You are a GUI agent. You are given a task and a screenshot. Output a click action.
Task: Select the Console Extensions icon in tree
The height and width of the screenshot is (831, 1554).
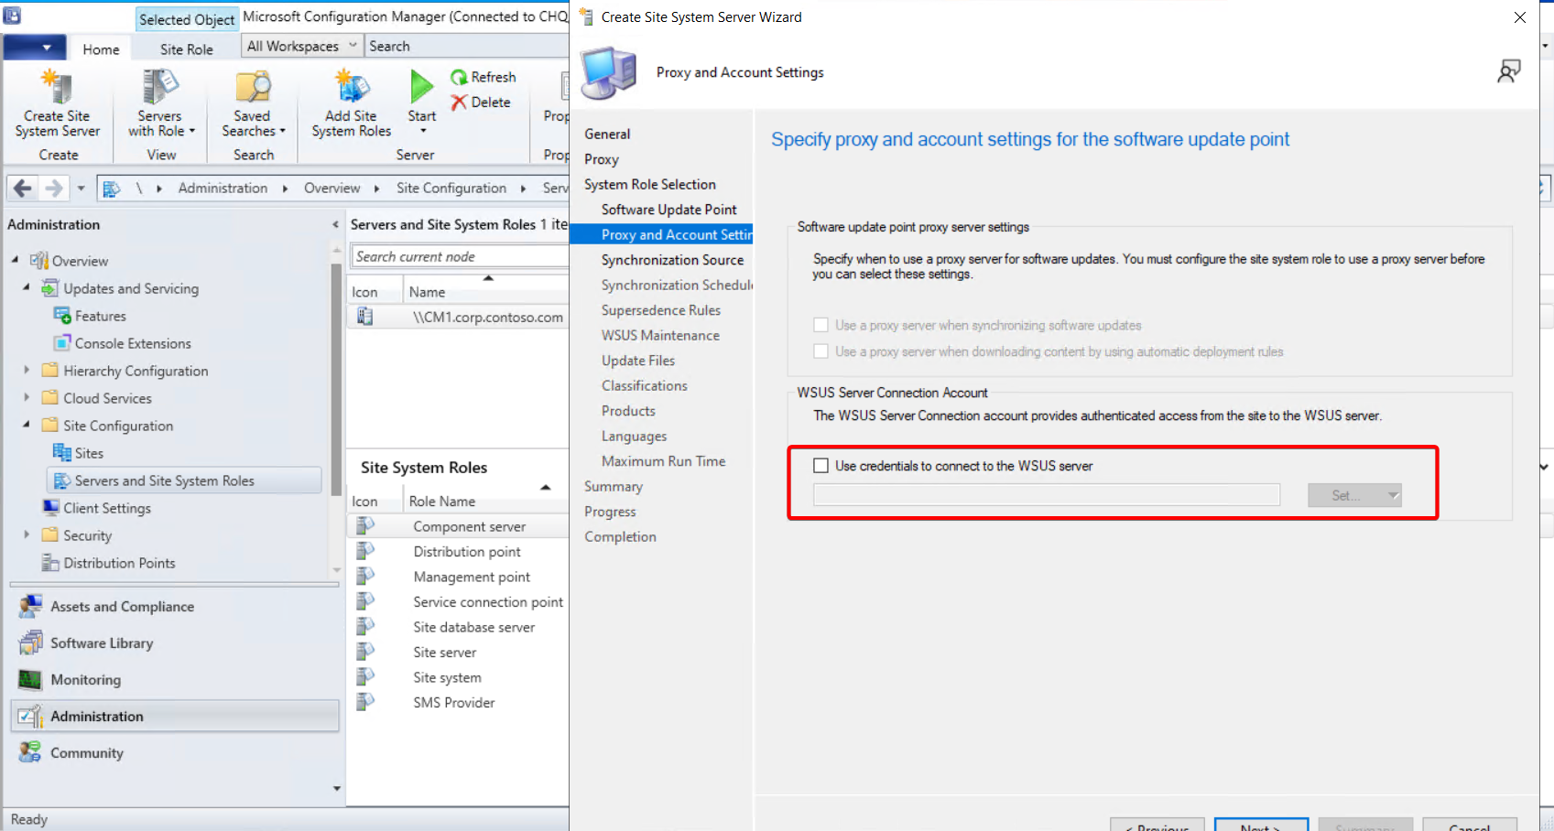click(x=62, y=343)
